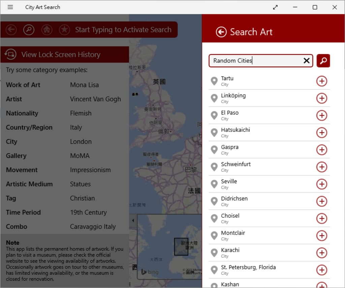Select the MoMA gallery example
This screenshot has height=288, width=345.
click(x=80, y=156)
